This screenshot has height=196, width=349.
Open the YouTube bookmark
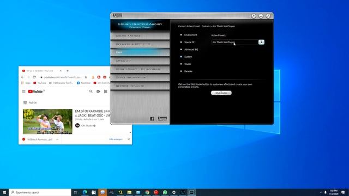(40, 83)
